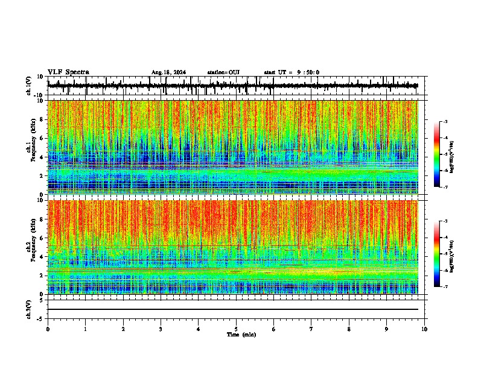Click the ch.1 frequency spectrogram plot
Image resolution: width=478 pixels, height=369 pixels.
(233, 147)
